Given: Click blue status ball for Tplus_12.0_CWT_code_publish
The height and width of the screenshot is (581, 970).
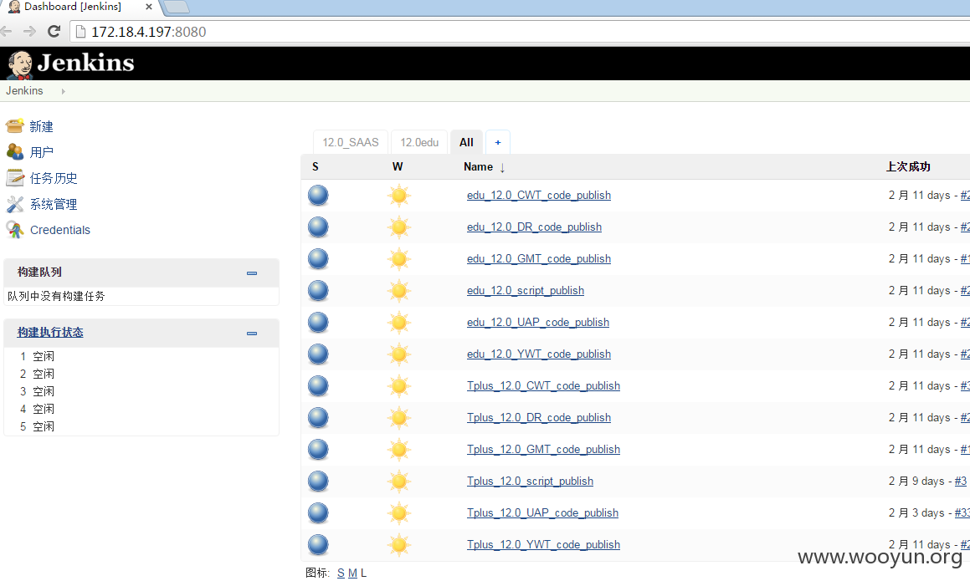Looking at the screenshot, I should click(x=318, y=385).
